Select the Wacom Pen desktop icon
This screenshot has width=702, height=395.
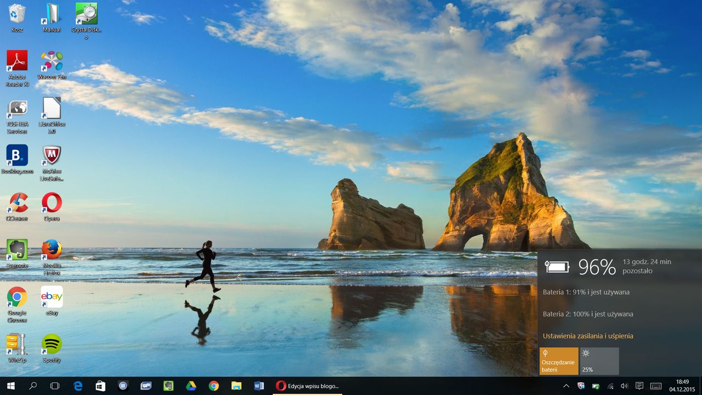point(52,65)
